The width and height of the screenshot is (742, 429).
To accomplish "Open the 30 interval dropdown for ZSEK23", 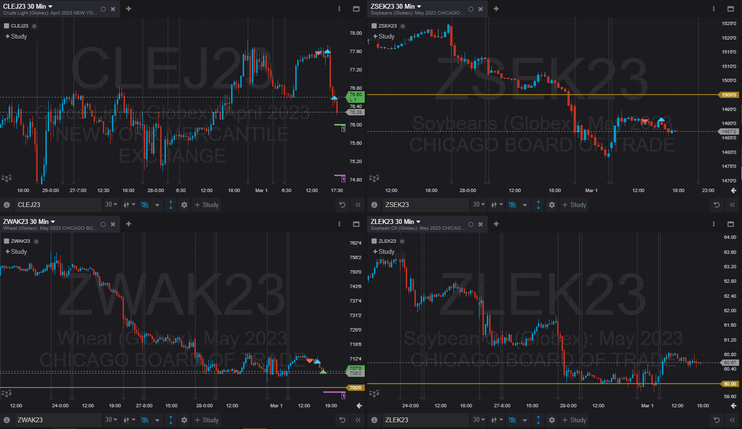I will [x=479, y=205].
